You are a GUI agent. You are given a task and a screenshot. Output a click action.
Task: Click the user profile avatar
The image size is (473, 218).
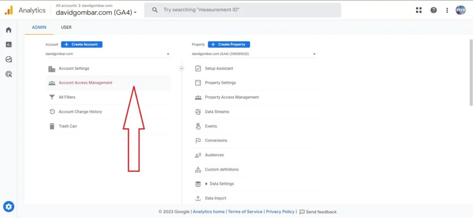461,10
